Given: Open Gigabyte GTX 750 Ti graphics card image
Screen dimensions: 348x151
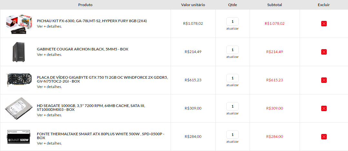Looking at the screenshot, I should pyautogui.click(x=19, y=80).
